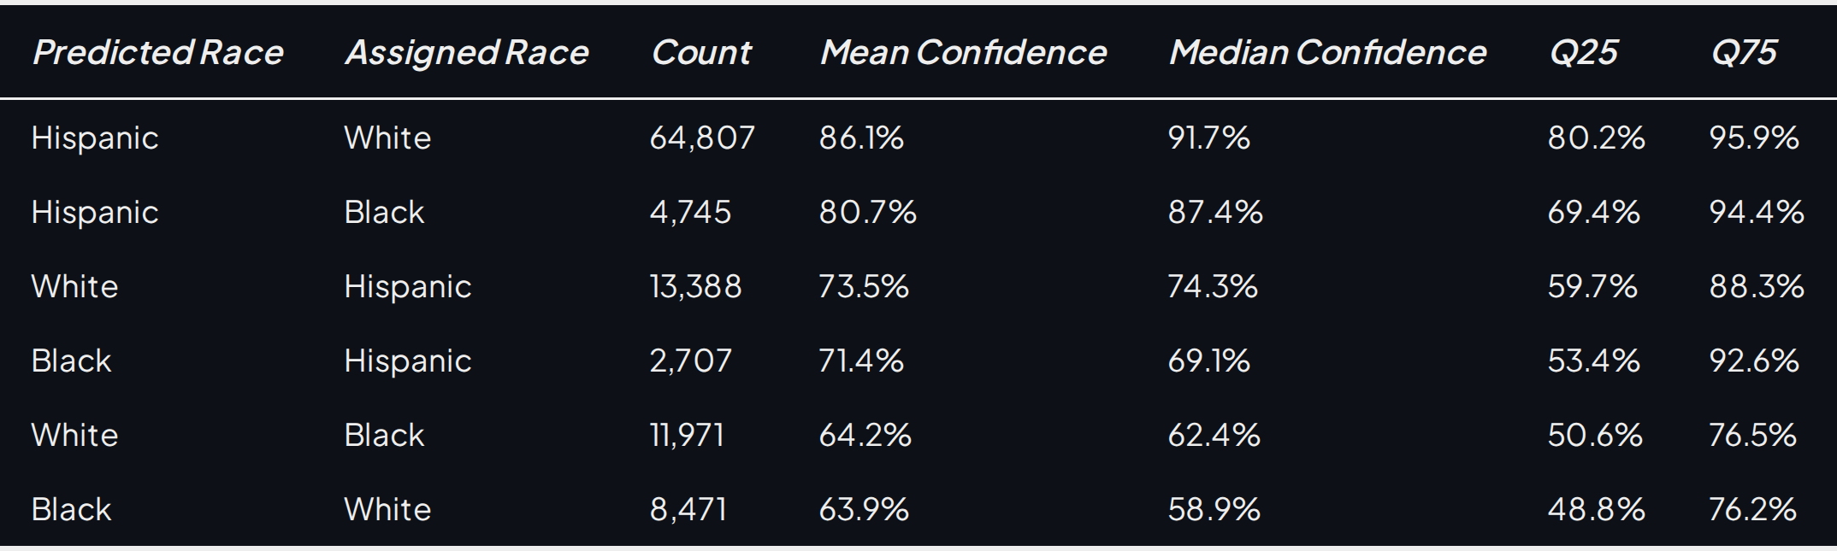Click the count cell 4,745
Viewport: 1837px width, 551px height.
pyautogui.click(x=691, y=212)
